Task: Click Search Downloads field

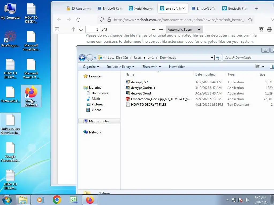Action: [248, 58]
